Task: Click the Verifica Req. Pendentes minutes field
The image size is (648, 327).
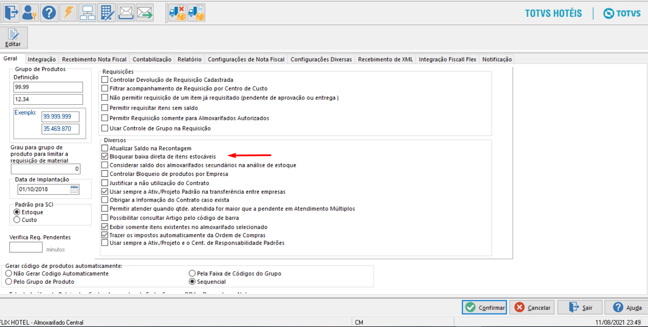Action: click(x=26, y=247)
